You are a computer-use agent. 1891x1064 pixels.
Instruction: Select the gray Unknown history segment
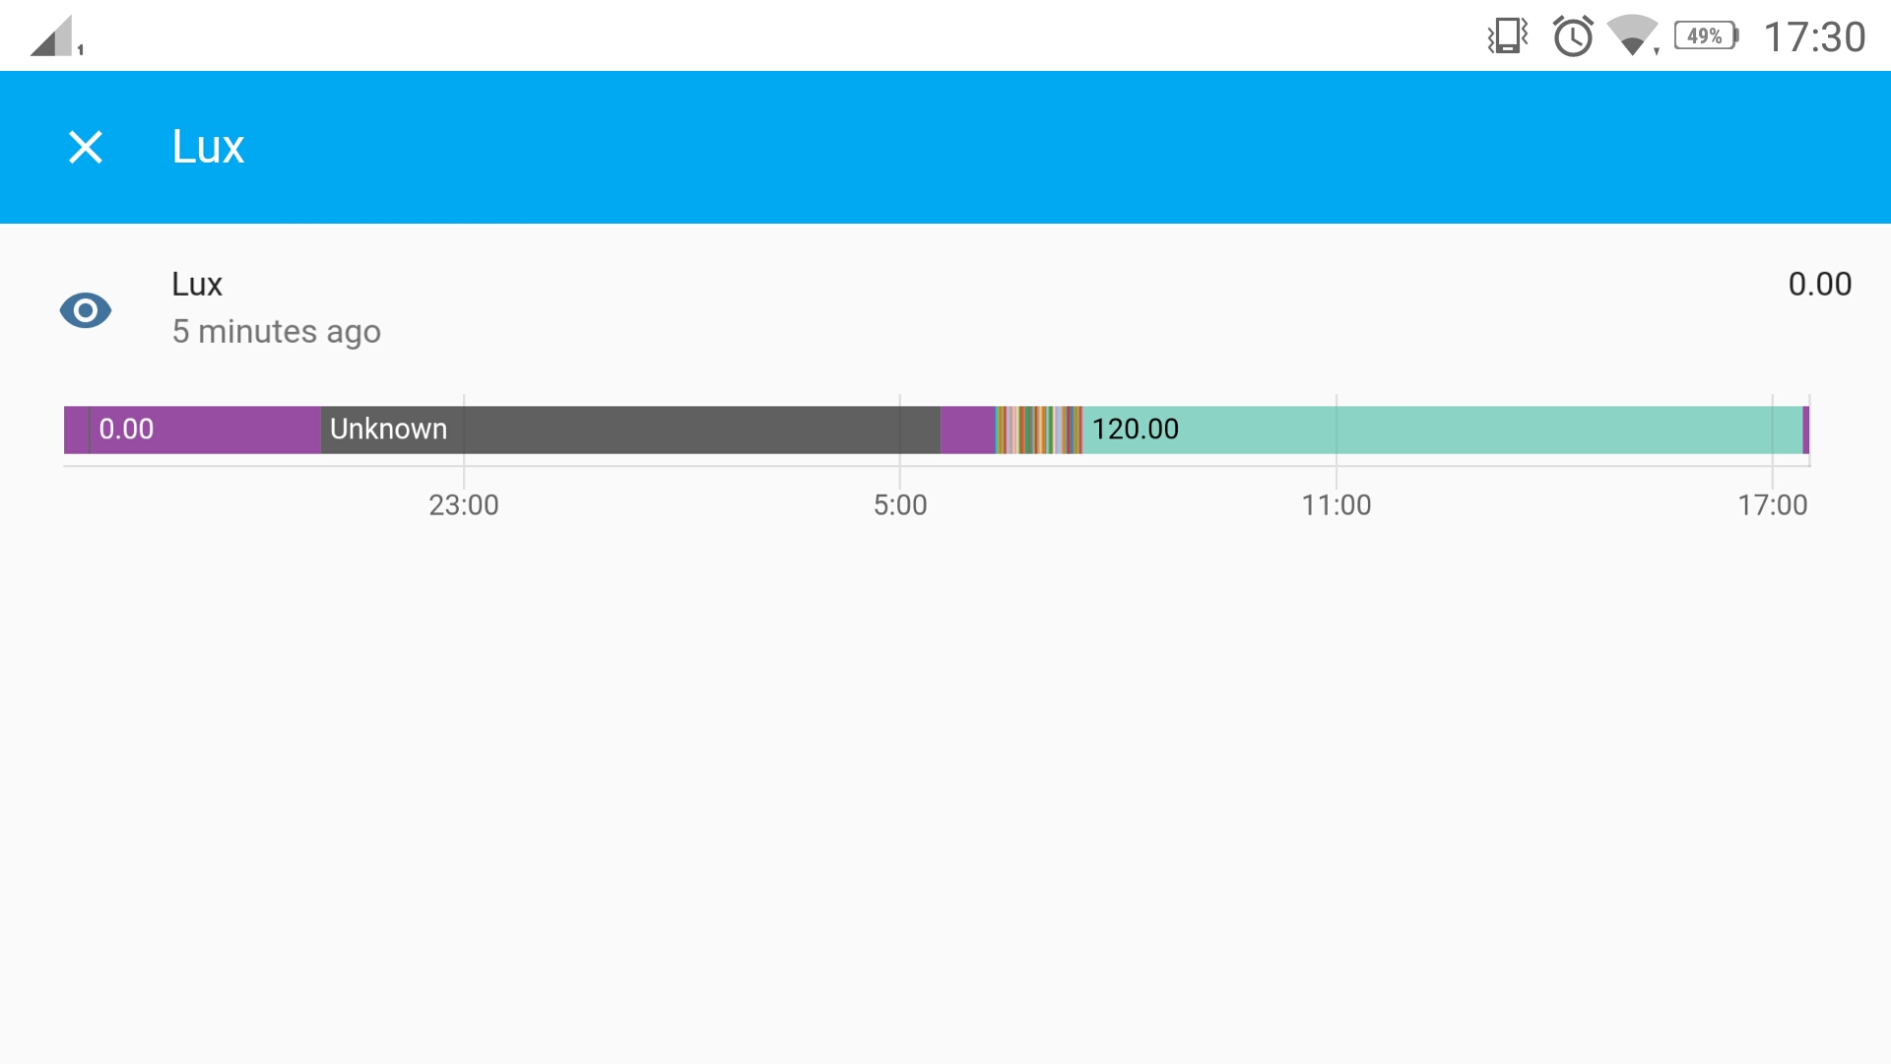pos(630,430)
